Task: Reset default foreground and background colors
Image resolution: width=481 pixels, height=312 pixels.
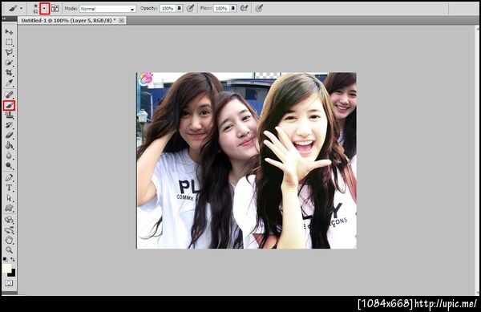Action: pos(5,260)
